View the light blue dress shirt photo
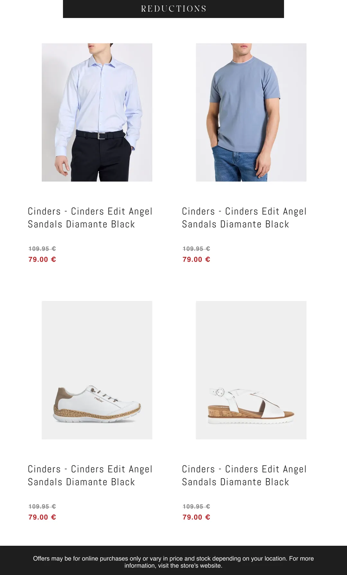Viewport: 347px width, 575px height. (x=97, y=112)
